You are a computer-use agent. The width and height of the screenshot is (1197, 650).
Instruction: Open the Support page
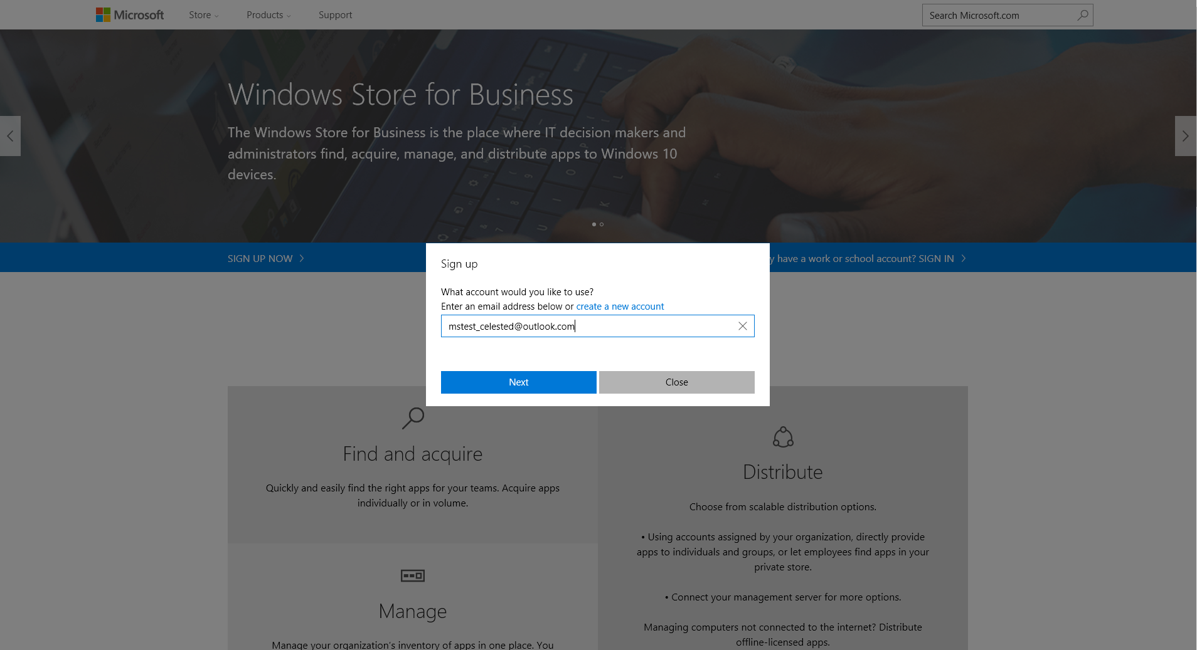tap(335, 15)
